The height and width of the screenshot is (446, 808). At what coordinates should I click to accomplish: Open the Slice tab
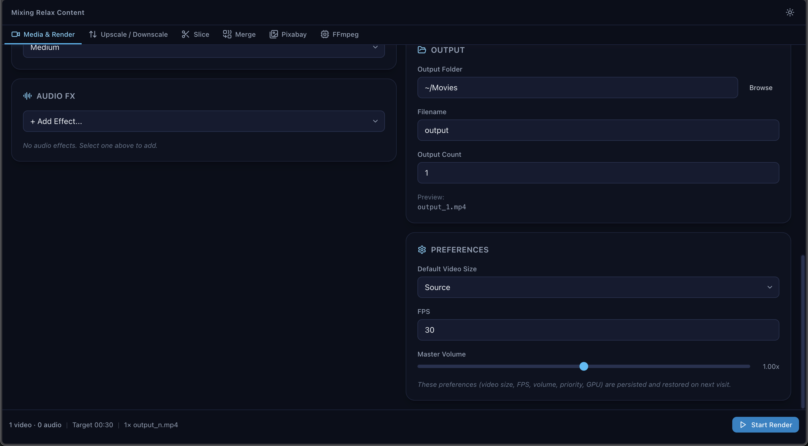tap(195, 34)
